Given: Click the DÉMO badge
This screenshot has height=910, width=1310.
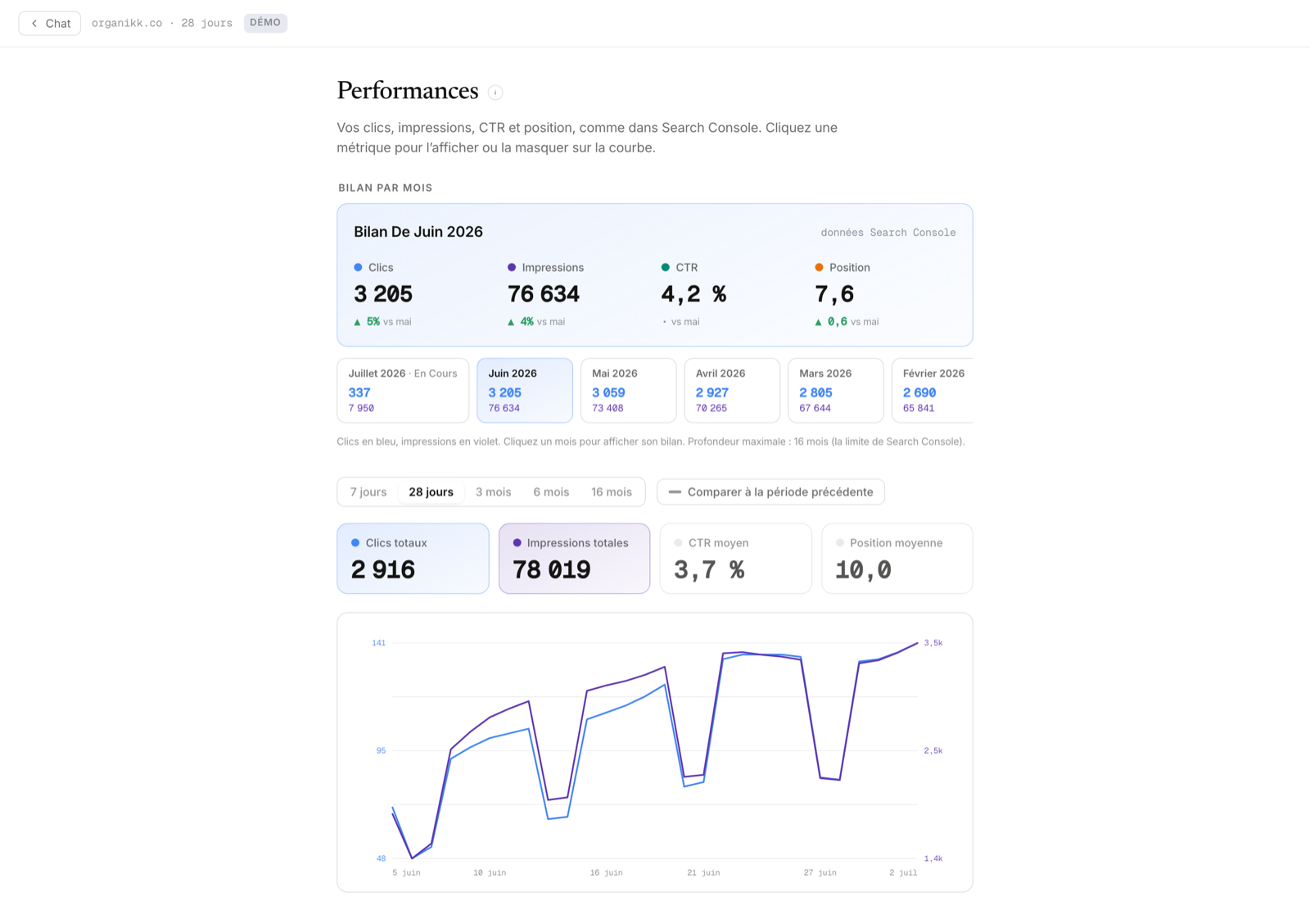Looking at the screenshot, I should click(265, 23).
